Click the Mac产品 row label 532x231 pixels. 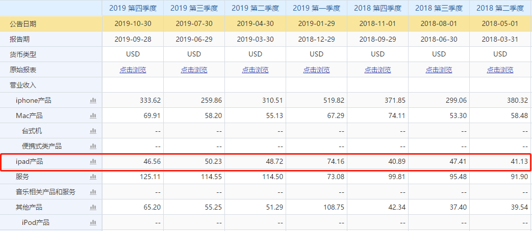click(29, 115)
